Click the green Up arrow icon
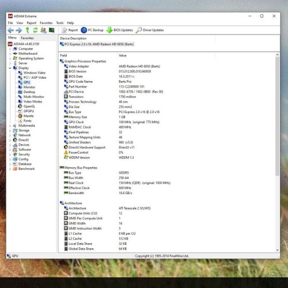Screen dimensions: 288x288 [28, 30]
